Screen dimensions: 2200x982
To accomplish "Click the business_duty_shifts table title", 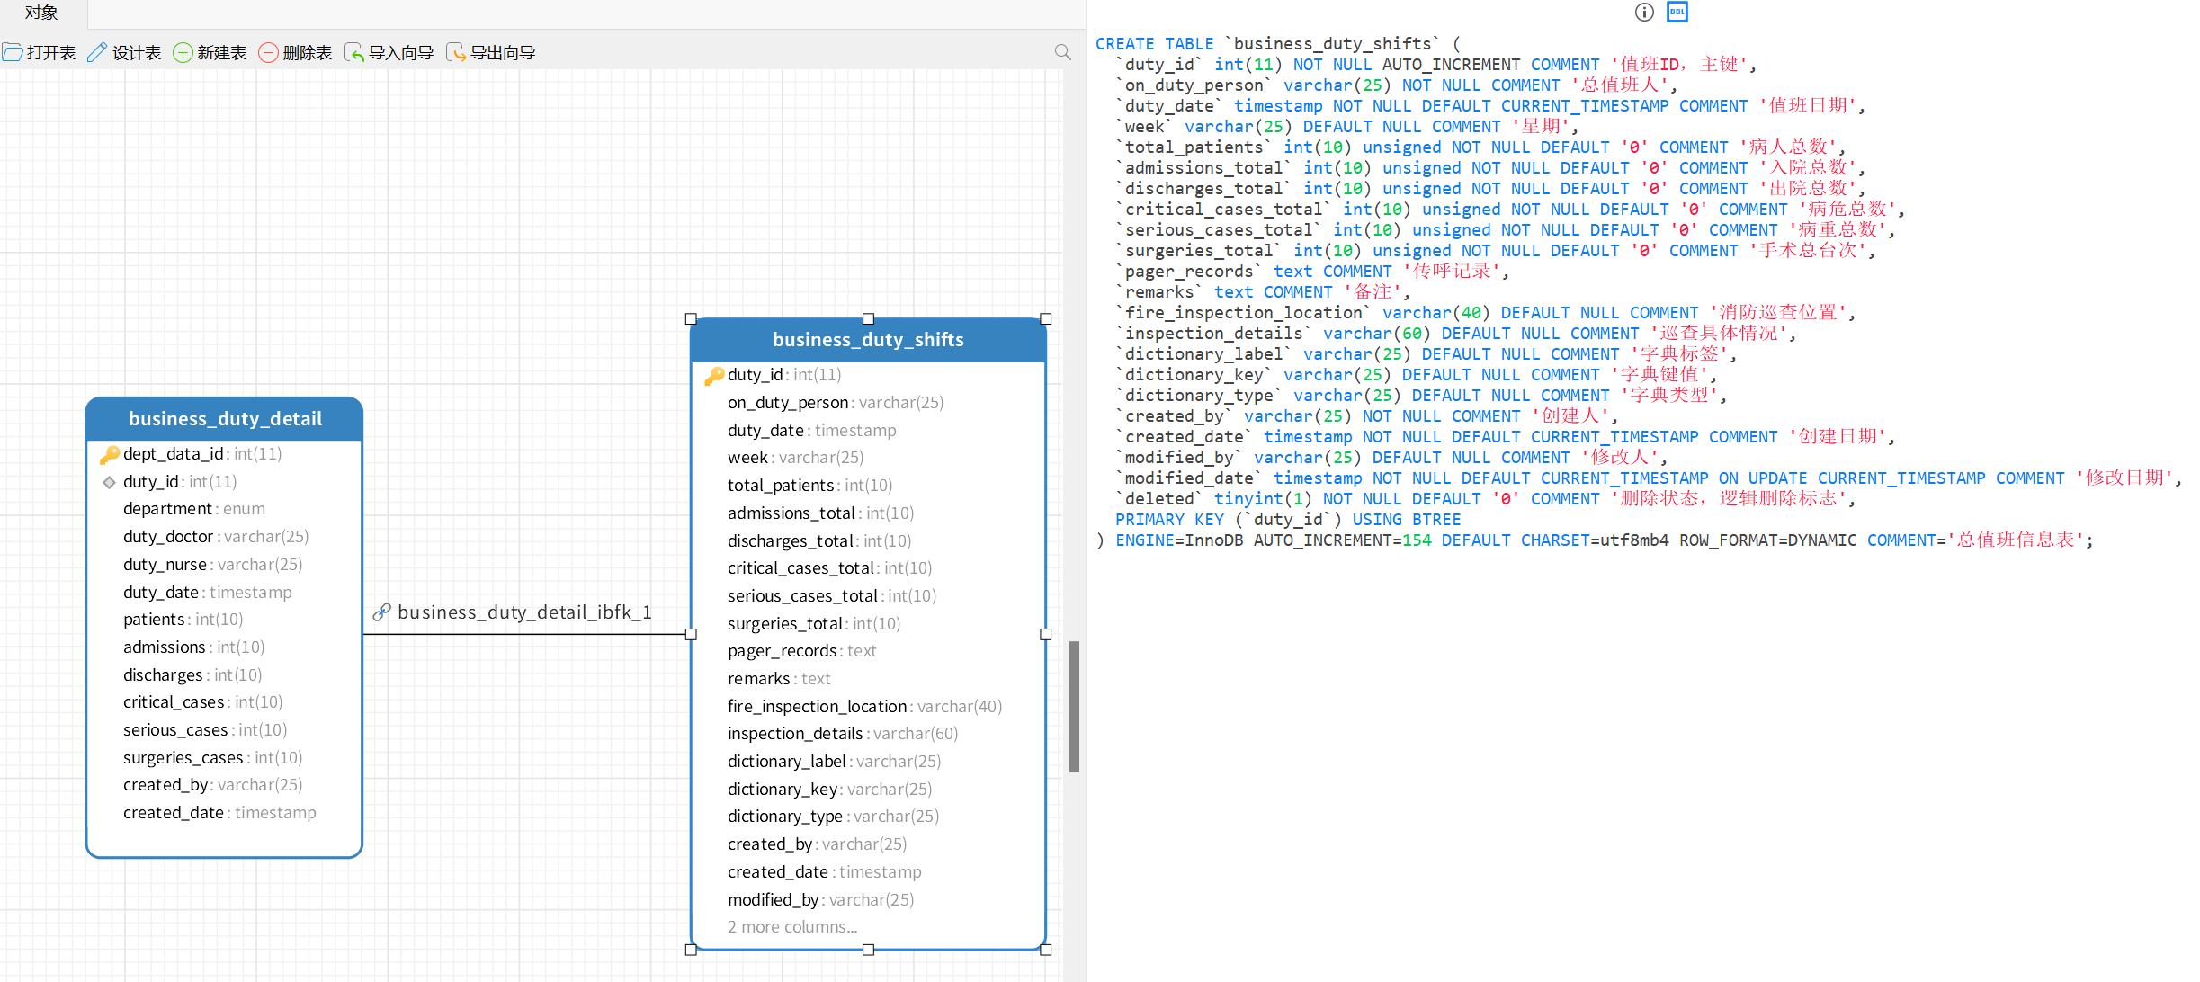I will 868,340.
